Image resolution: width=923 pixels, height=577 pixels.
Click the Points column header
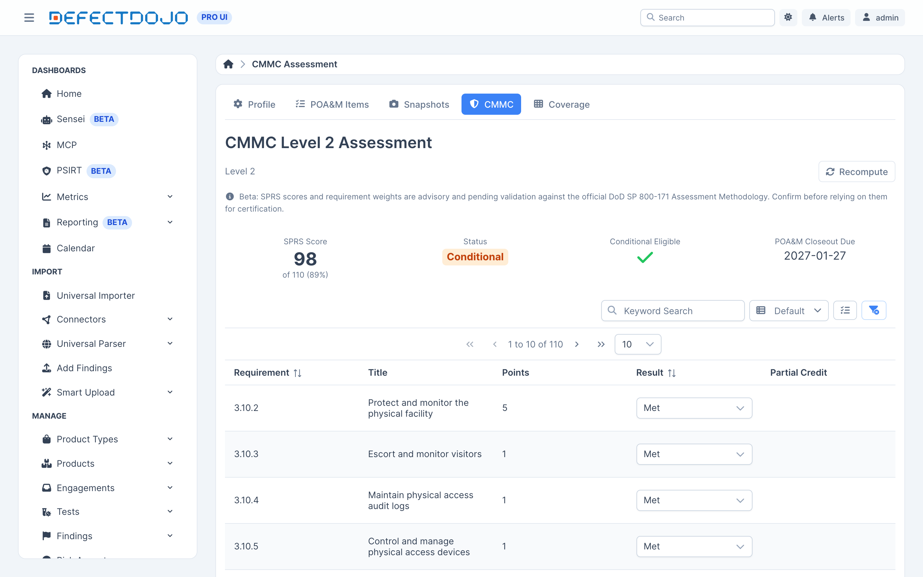[x=515, y=373]
